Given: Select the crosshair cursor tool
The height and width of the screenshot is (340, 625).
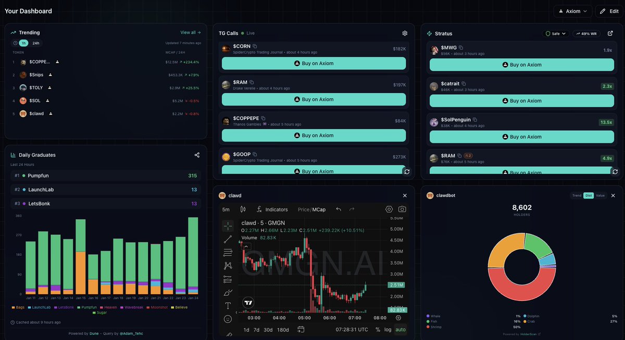Looking at the screenshot, I should tap(228, 226).
